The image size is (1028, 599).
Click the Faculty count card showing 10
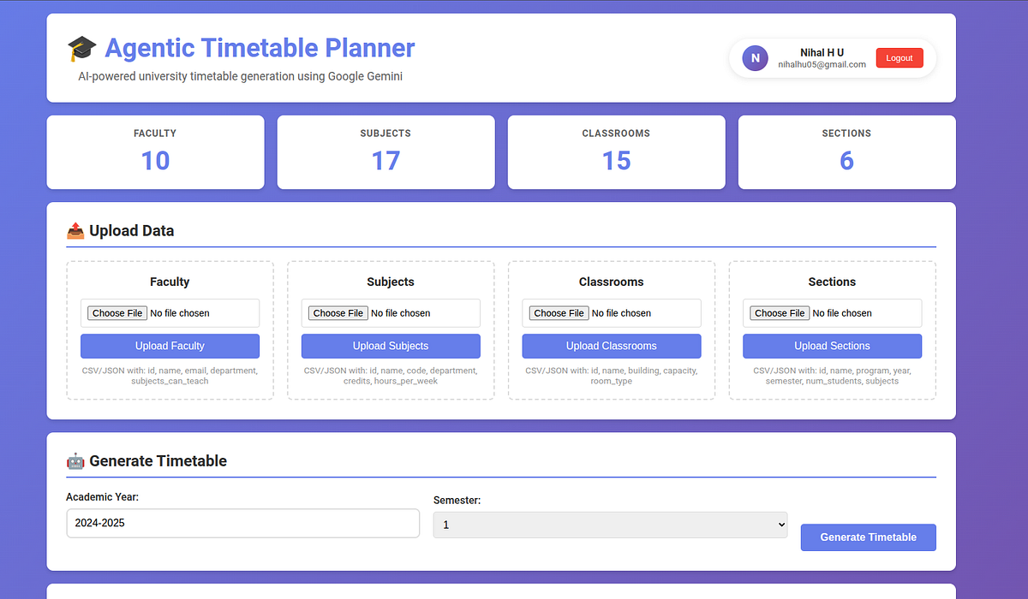[x=155, y=151]
